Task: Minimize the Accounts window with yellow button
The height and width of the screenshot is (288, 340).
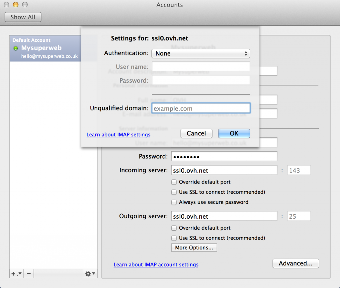Action: point(16,5)
